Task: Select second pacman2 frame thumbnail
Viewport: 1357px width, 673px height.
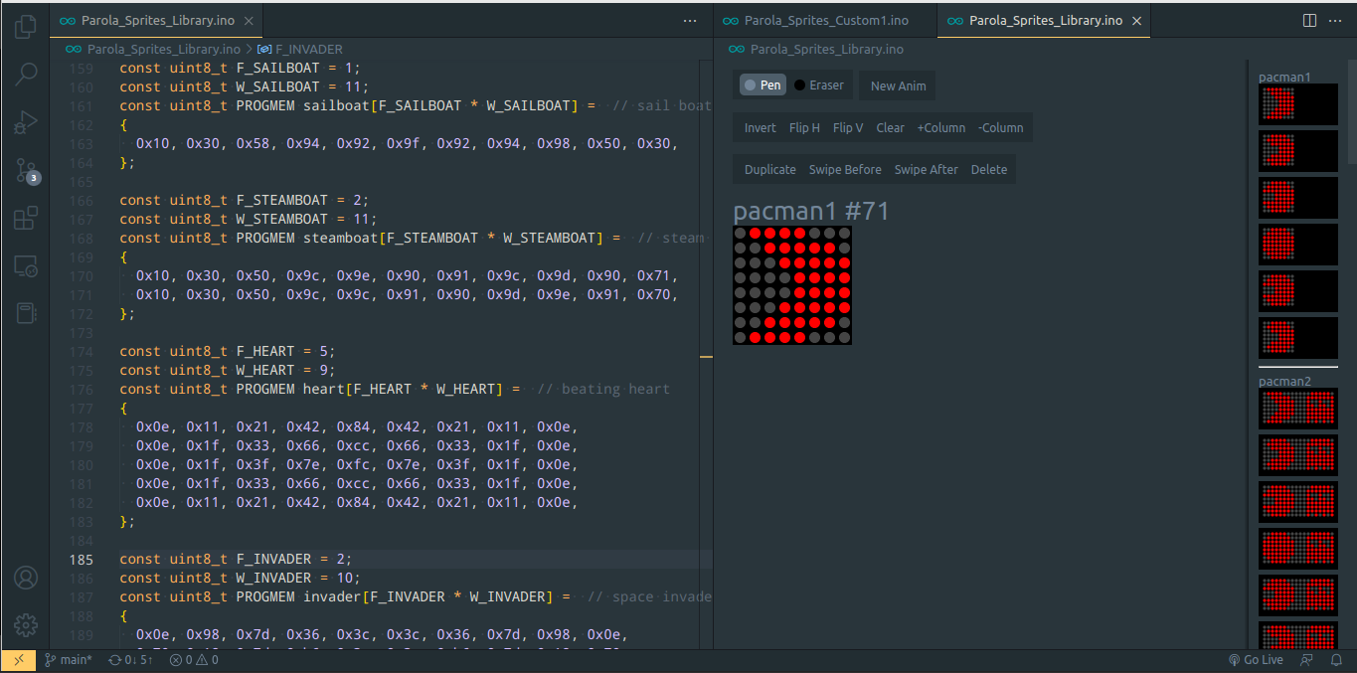Action: (x=1298, y=454)
